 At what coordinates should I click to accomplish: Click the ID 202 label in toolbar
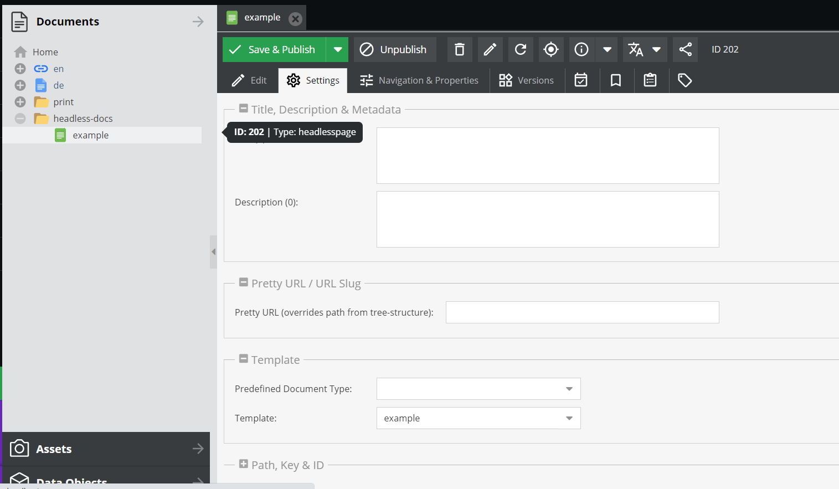(725, 49)
